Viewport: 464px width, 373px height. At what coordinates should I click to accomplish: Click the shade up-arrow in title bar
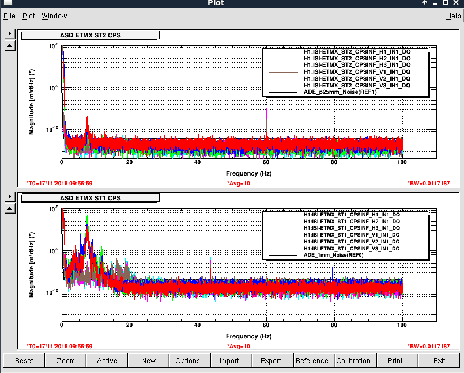[x=424, y=3]
